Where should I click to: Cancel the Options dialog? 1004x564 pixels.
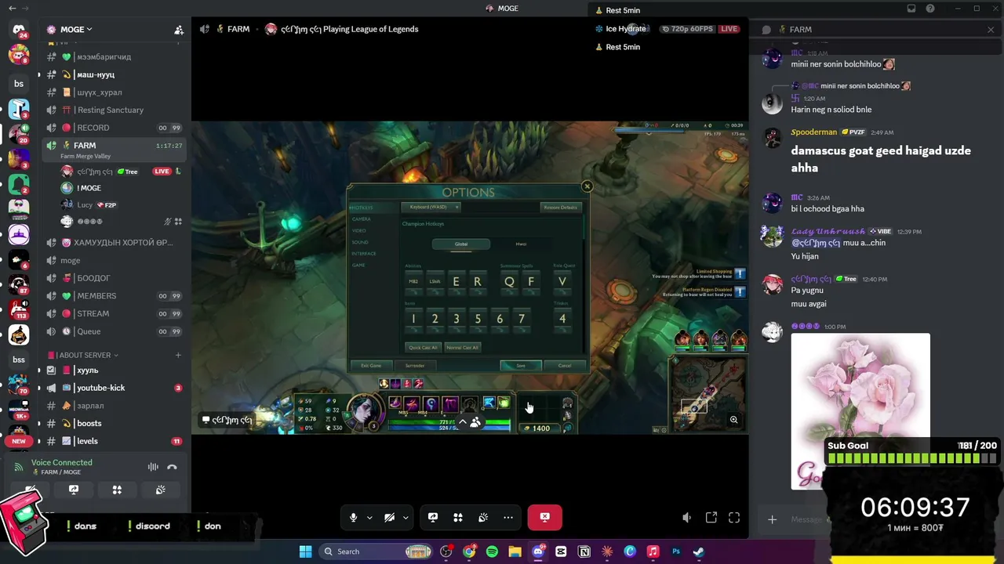565,366
